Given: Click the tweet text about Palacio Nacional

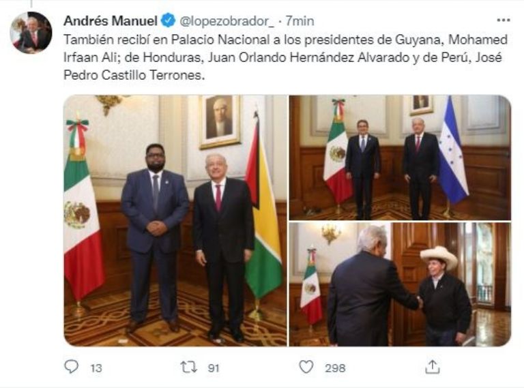Looking at the screenshot, I should [285, 57].
